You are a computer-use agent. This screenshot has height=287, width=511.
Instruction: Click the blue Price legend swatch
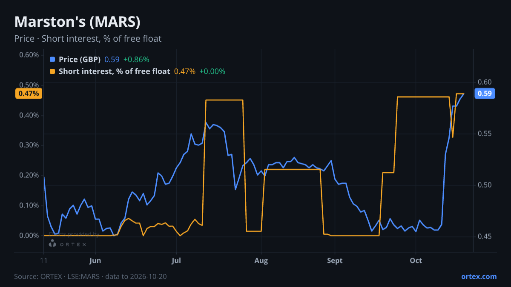point(52,60)
